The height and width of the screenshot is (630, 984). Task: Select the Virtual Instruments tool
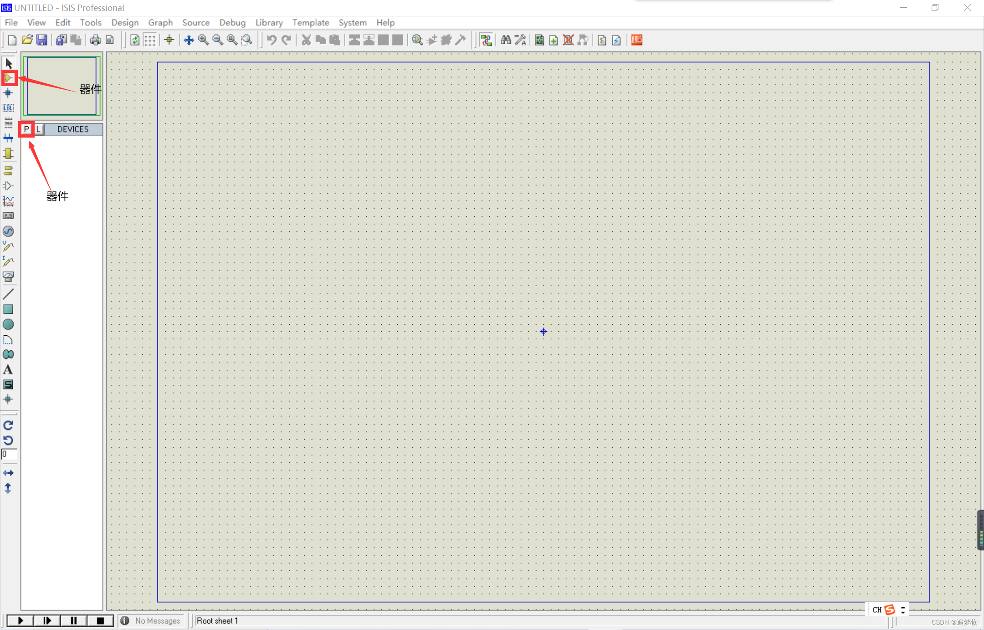click(x=8, y=277)
